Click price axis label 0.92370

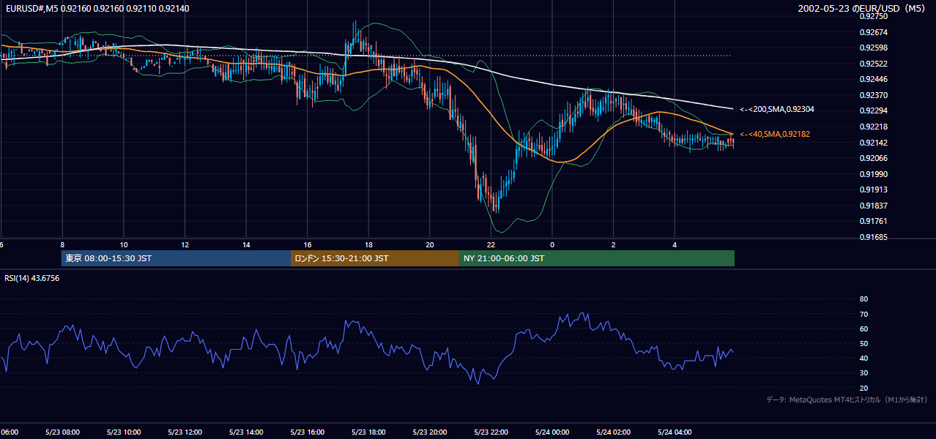(x=874, y=95)
